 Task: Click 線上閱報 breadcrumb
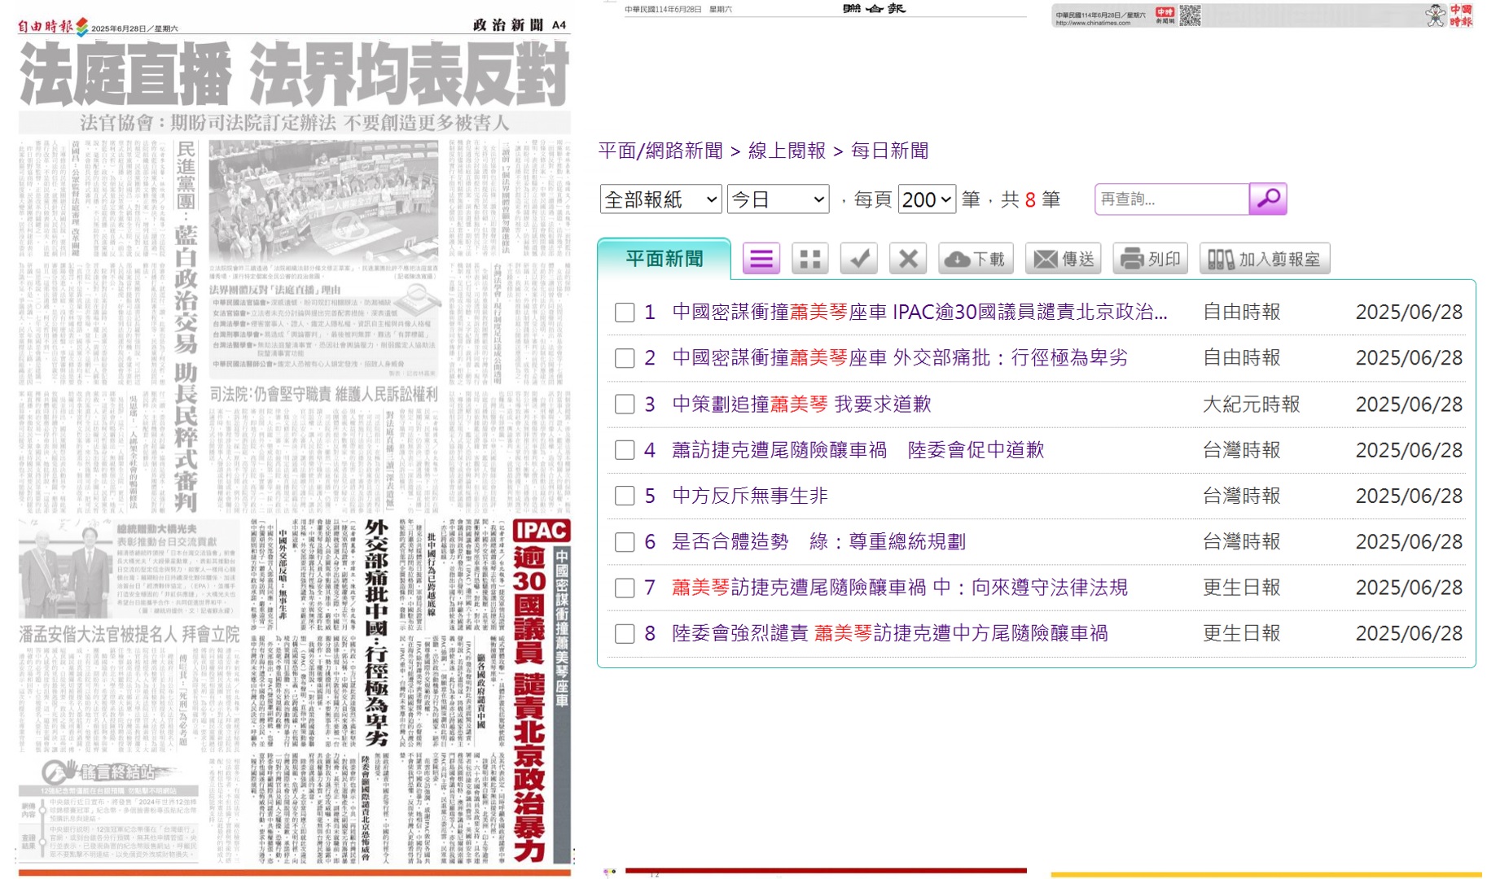point(787,151)
